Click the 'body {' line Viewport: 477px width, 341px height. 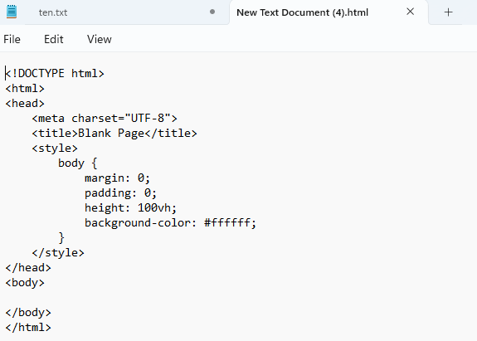(x=78, y=163)
